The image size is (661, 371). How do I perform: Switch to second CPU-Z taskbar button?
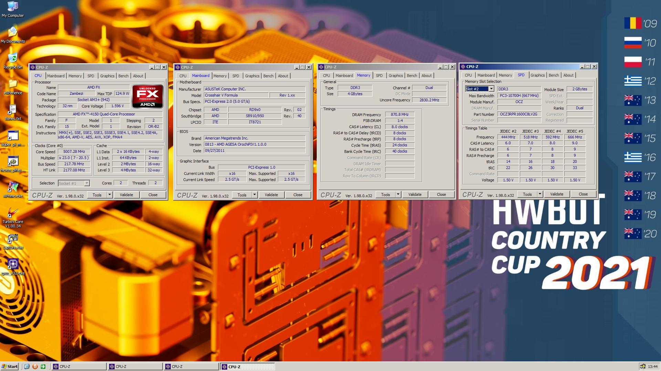135,367
